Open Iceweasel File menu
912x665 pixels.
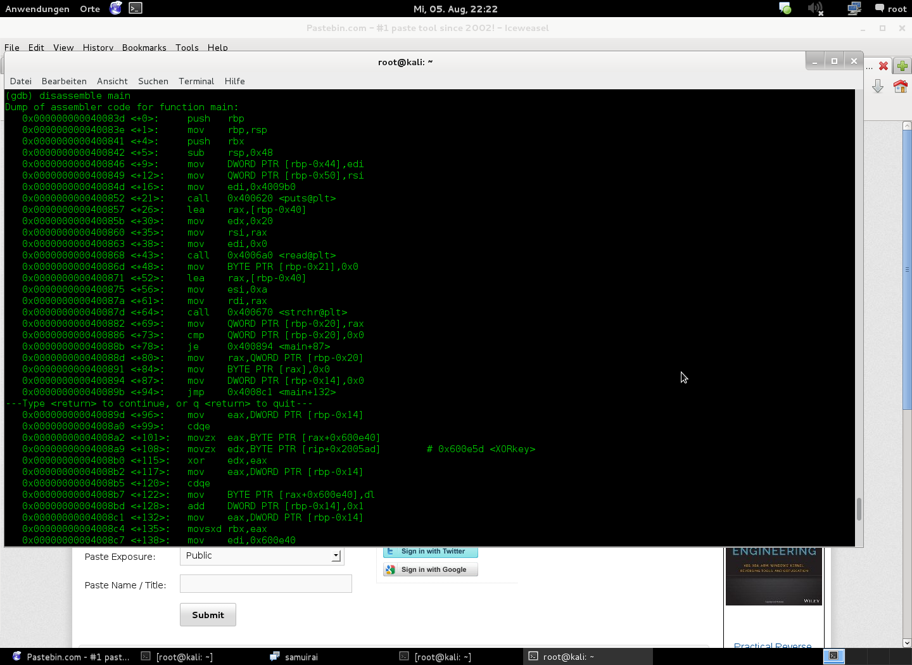tap(12, 47)
